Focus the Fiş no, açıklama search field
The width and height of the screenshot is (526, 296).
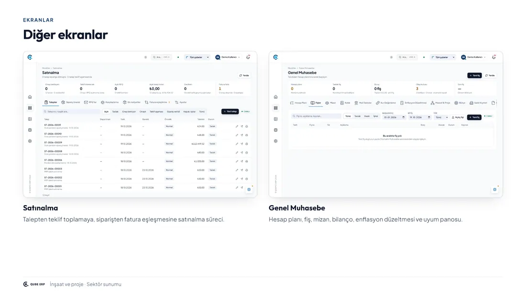point(316,117)
